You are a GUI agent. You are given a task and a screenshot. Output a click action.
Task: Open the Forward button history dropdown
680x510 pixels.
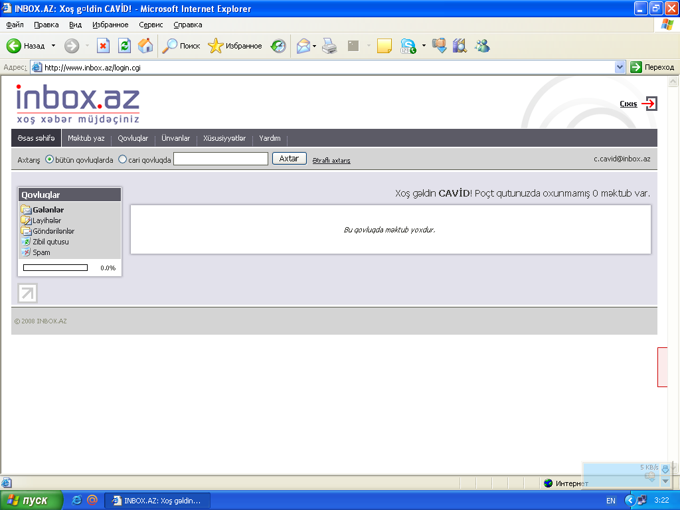click(x=87, y=46)
